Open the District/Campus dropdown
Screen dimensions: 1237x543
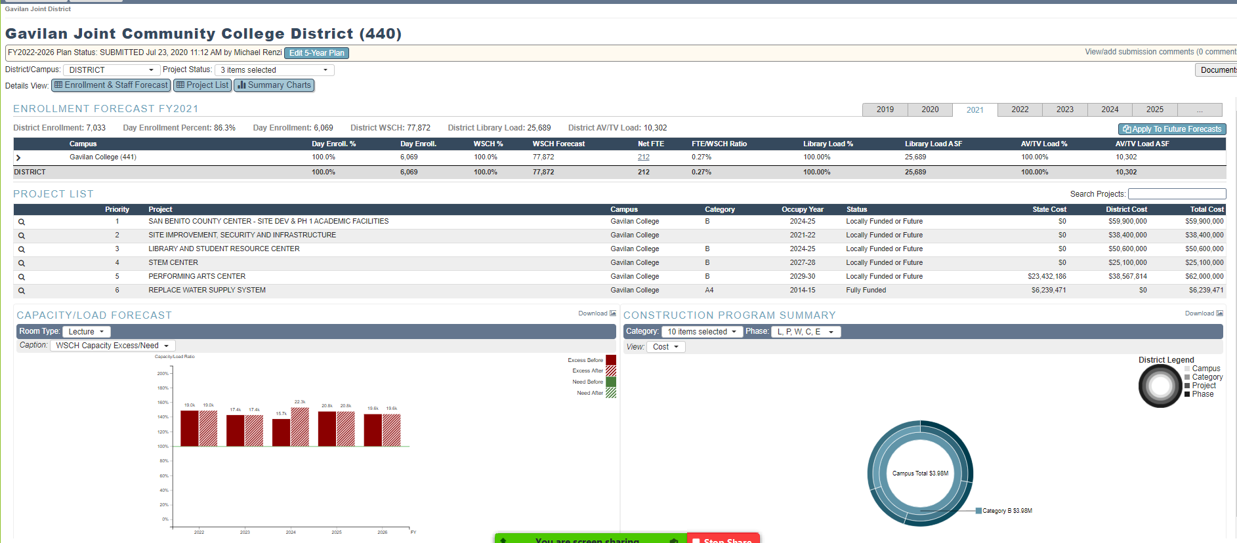112,70
